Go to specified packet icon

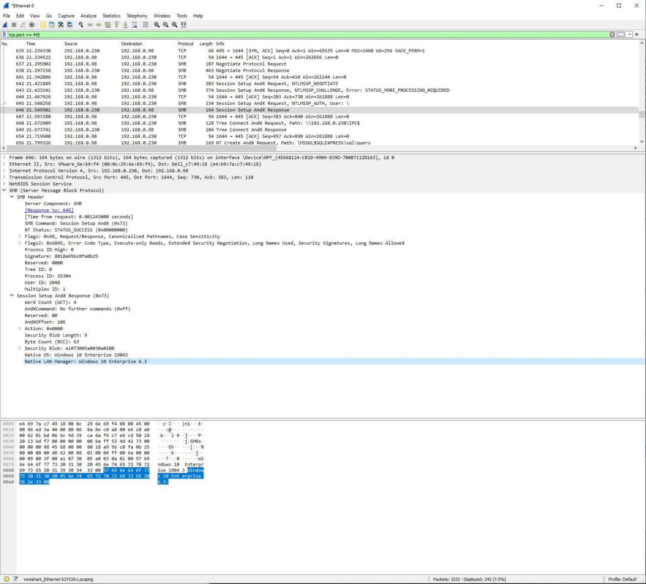tap(107, 25)
